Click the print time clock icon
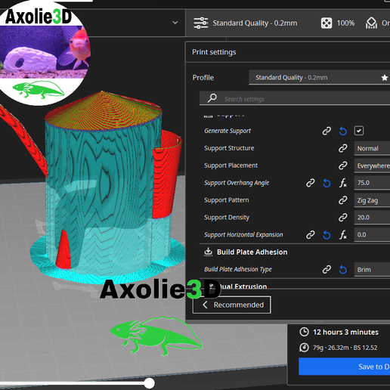 (x=304, y=332)
